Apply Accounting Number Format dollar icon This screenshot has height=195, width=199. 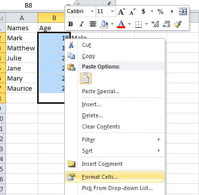pos(143,12)
